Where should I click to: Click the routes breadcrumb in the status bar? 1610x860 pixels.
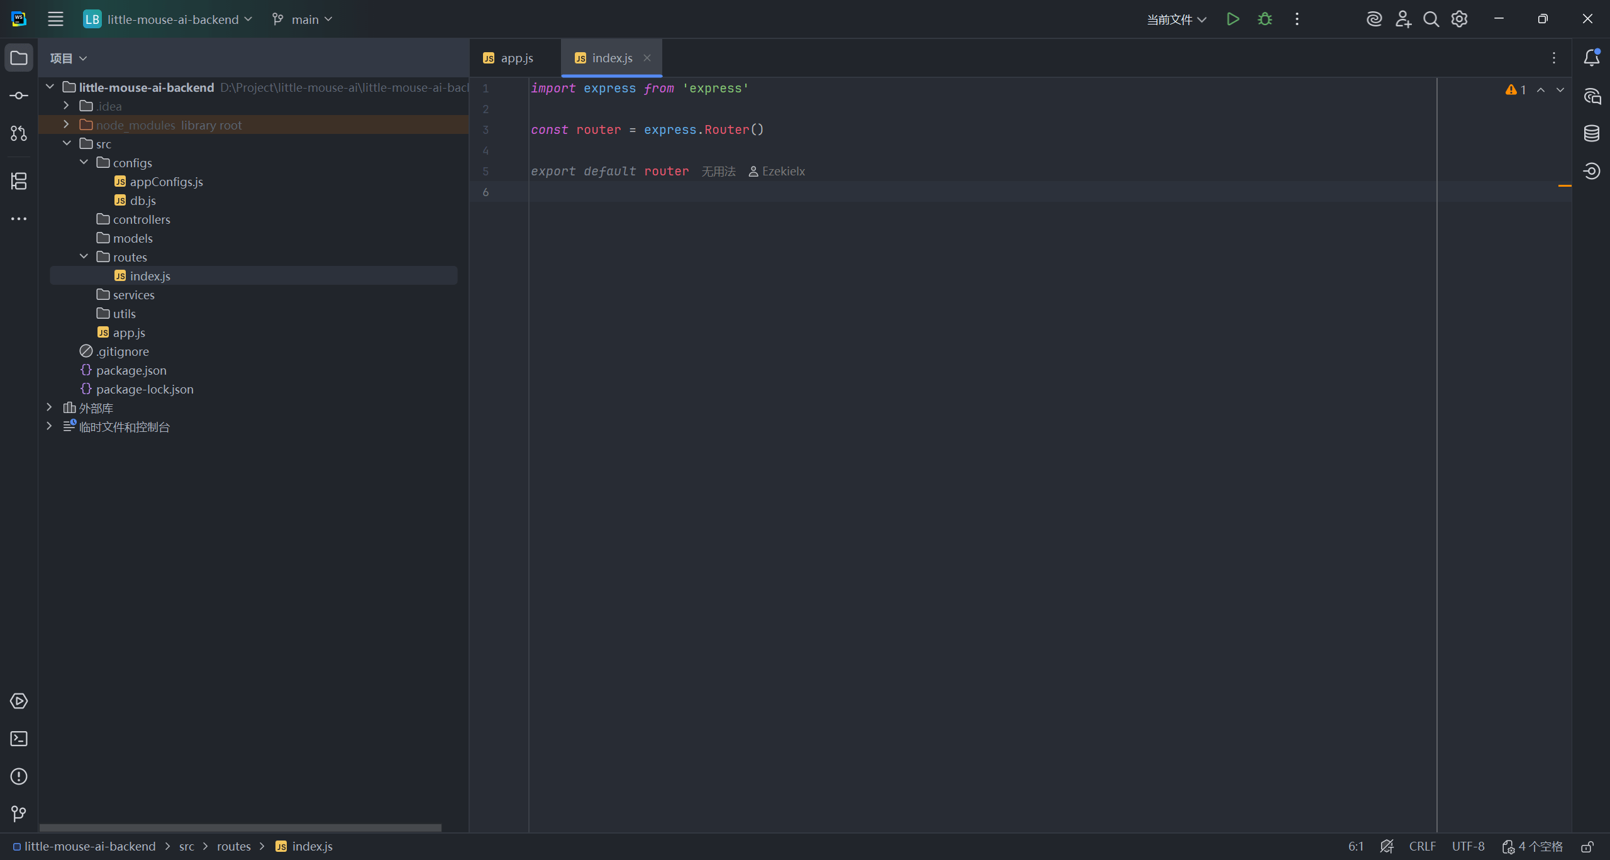[x=233, y=847]
